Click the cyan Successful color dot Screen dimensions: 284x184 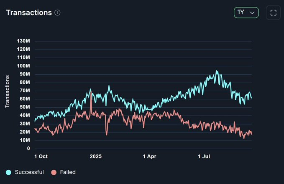[x=8, y=172]
